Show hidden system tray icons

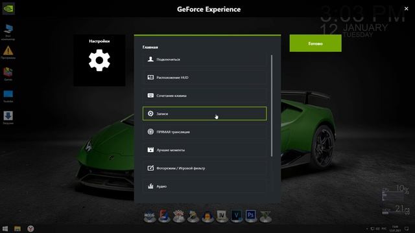367,228
